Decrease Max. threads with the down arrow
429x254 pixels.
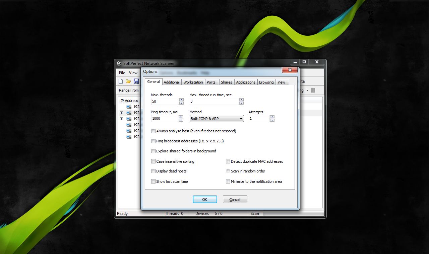[181, 103]
